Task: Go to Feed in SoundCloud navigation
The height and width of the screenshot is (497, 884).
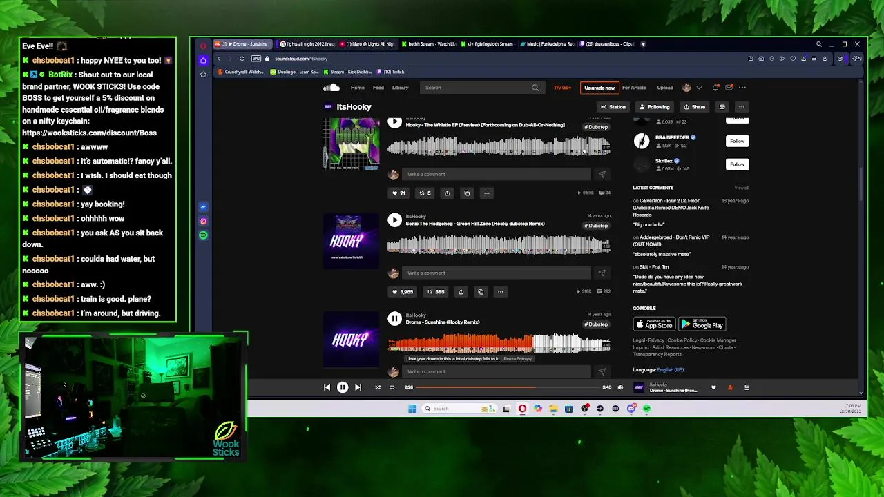Action: pyautogui.click(x=378, y=88)
